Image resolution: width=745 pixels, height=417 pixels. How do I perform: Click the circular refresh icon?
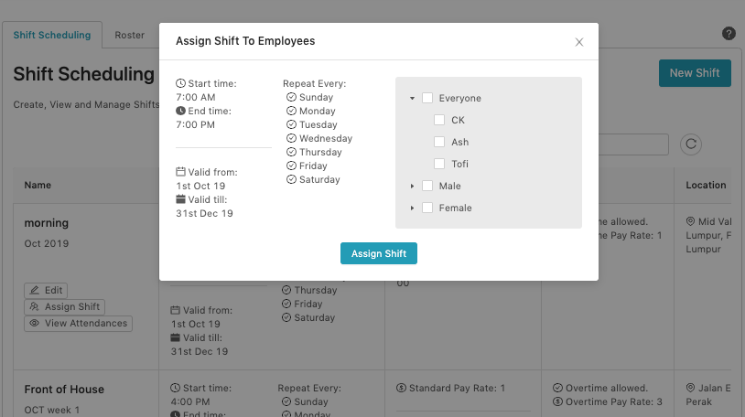(691, 144)
